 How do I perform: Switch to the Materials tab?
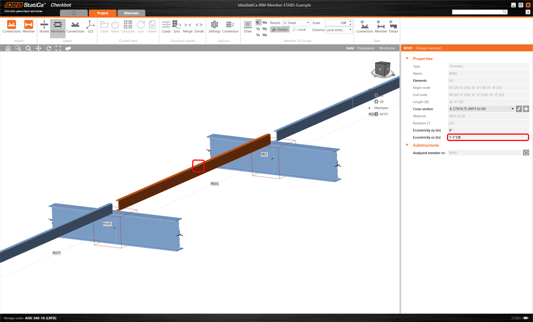pos(131,13)
